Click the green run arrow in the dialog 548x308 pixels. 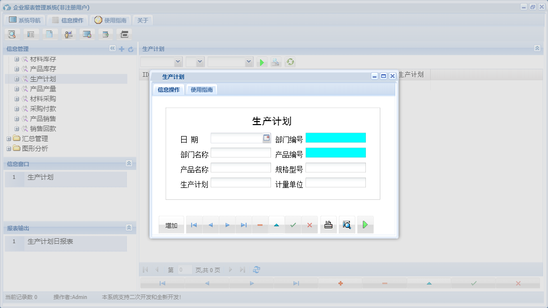pos(365,225)
